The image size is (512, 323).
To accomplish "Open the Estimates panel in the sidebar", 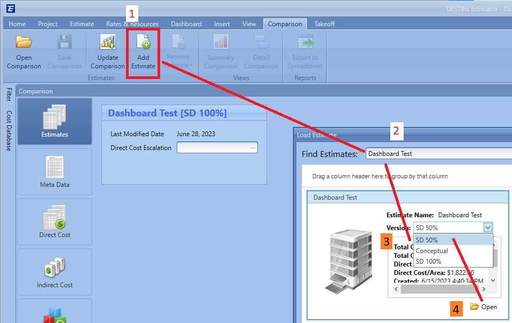I will pos(54,121).
